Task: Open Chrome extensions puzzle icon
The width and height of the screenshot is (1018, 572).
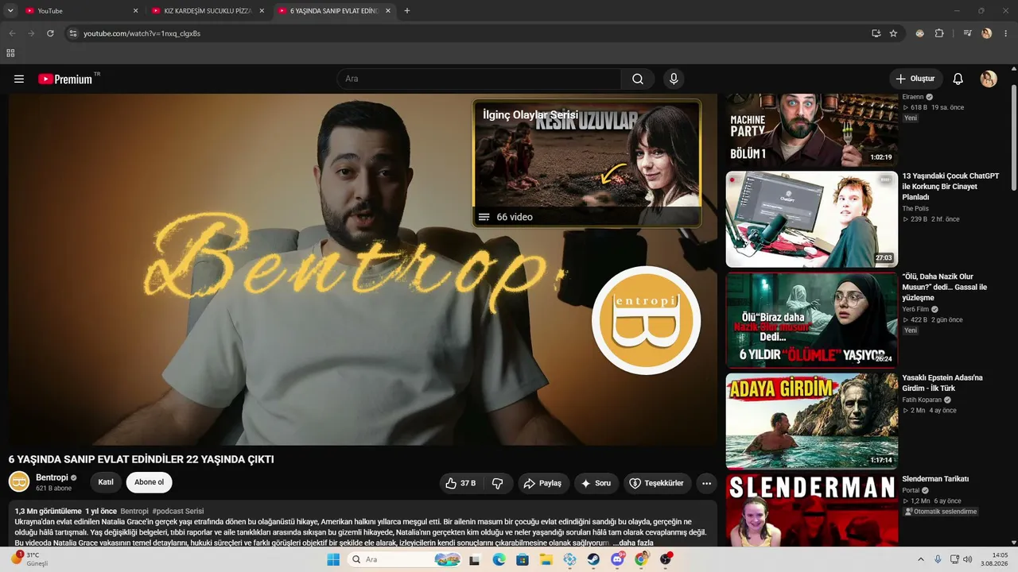Action: (939, 33)
